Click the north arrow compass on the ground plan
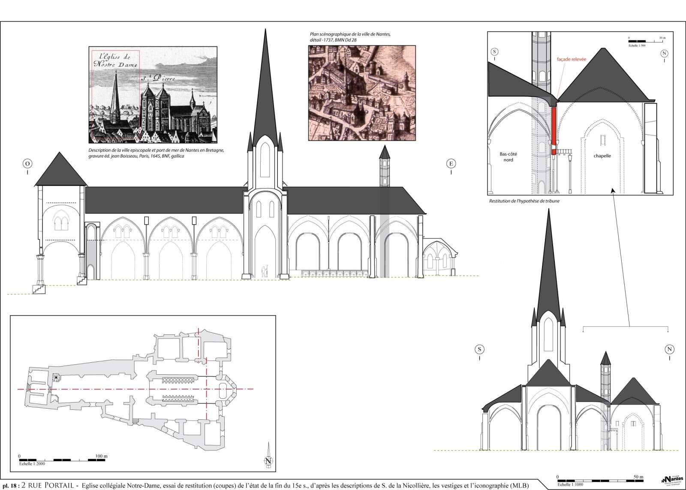The image size is (686, 490). (268, 455)
